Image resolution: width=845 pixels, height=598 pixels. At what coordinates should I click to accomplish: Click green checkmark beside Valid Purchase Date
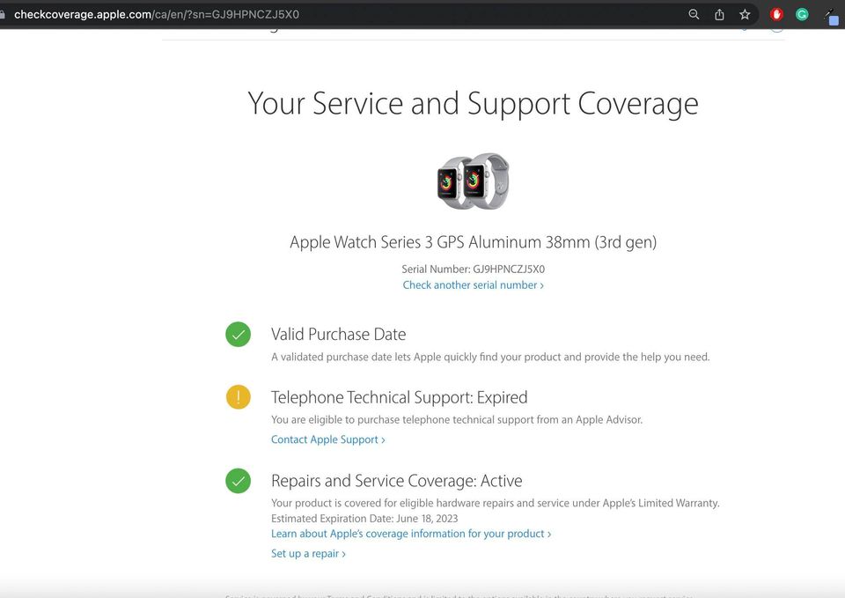click(238, 335)
